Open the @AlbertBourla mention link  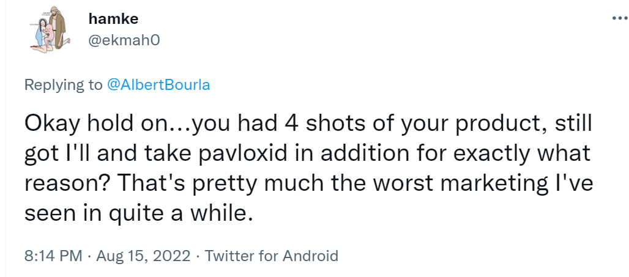pos(158,84)
